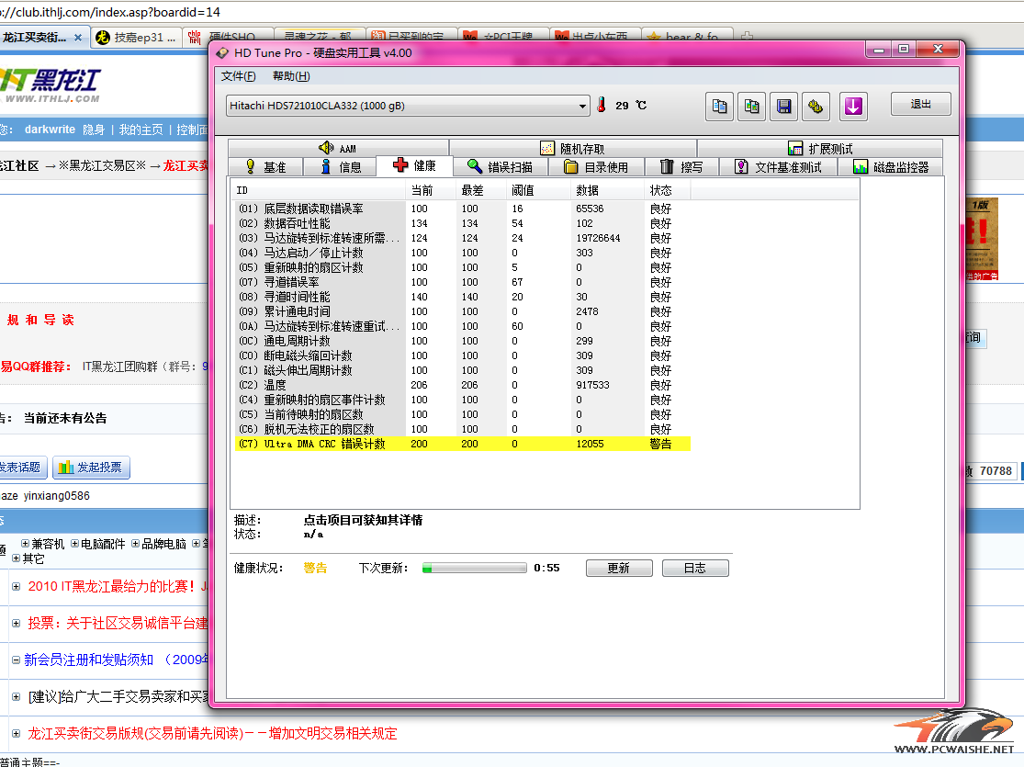Click the 发起投票 poll button
Screen dimensions: 1024x767
[x=92, y=468]
